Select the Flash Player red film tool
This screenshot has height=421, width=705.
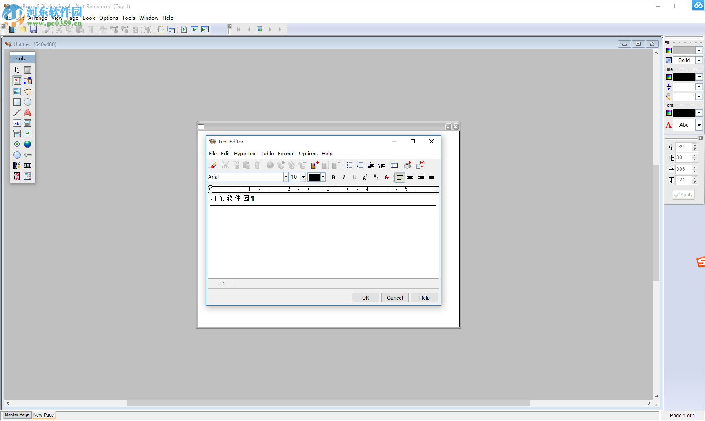17,176
